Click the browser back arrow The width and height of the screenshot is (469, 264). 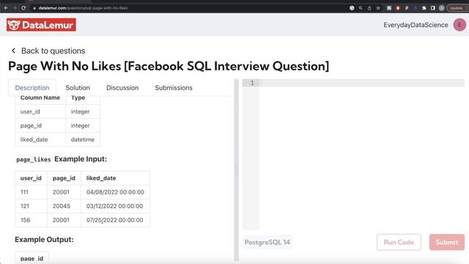(6, 8)
